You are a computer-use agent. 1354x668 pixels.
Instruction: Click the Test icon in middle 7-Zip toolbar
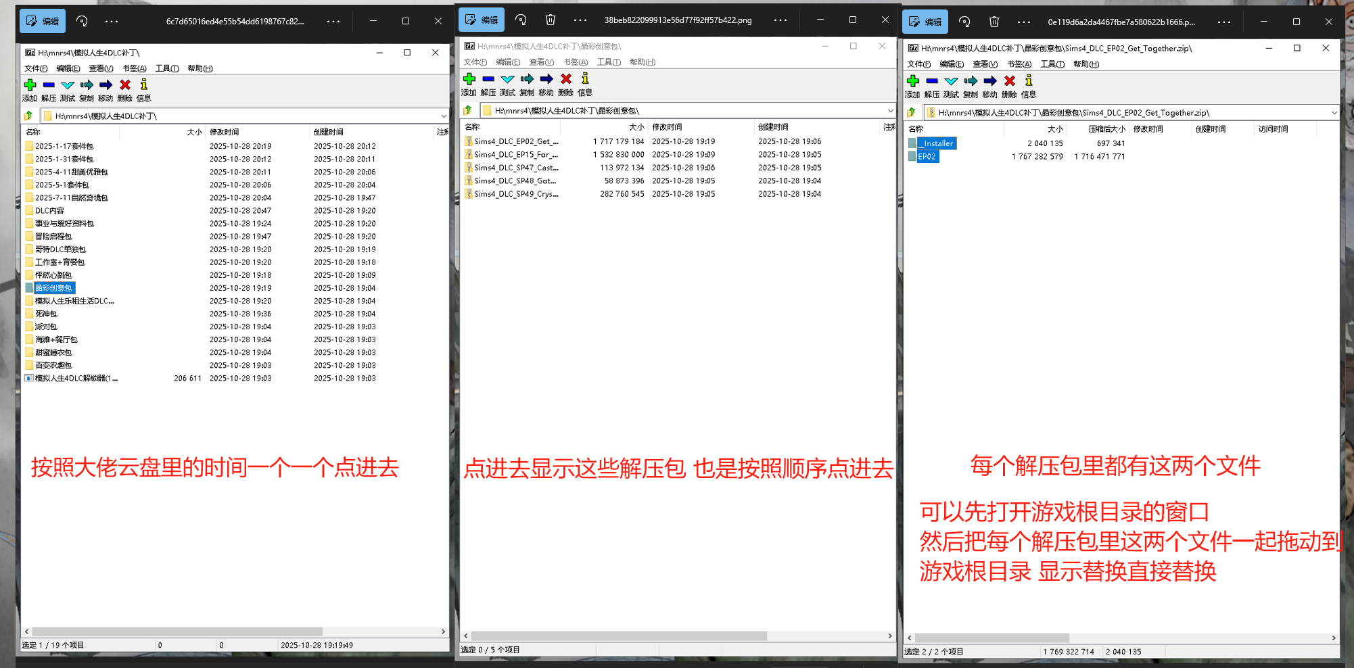tap(507, 80)
